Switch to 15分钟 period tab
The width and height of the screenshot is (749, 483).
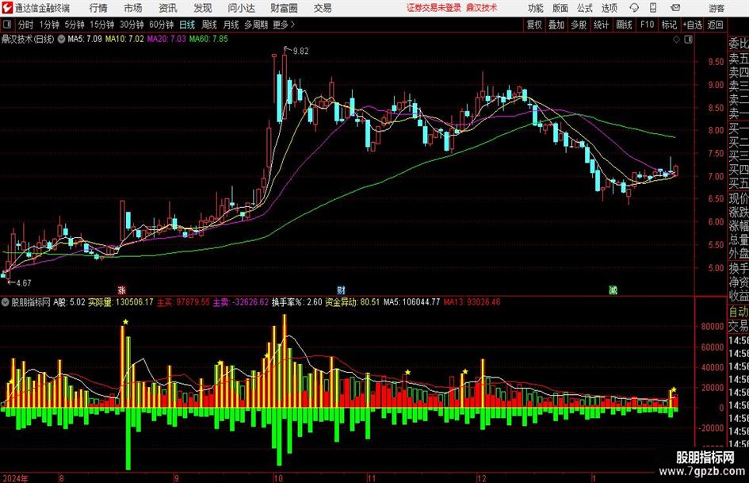coord(101,25)
